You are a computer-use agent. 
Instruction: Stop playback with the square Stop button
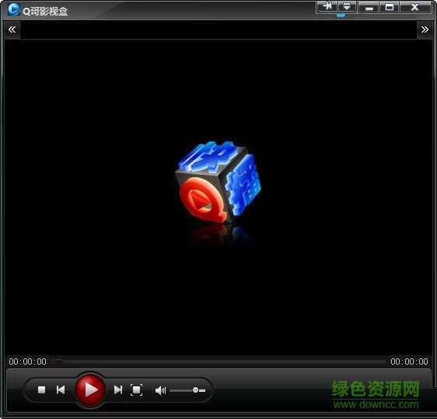click(x=41, y=389)
